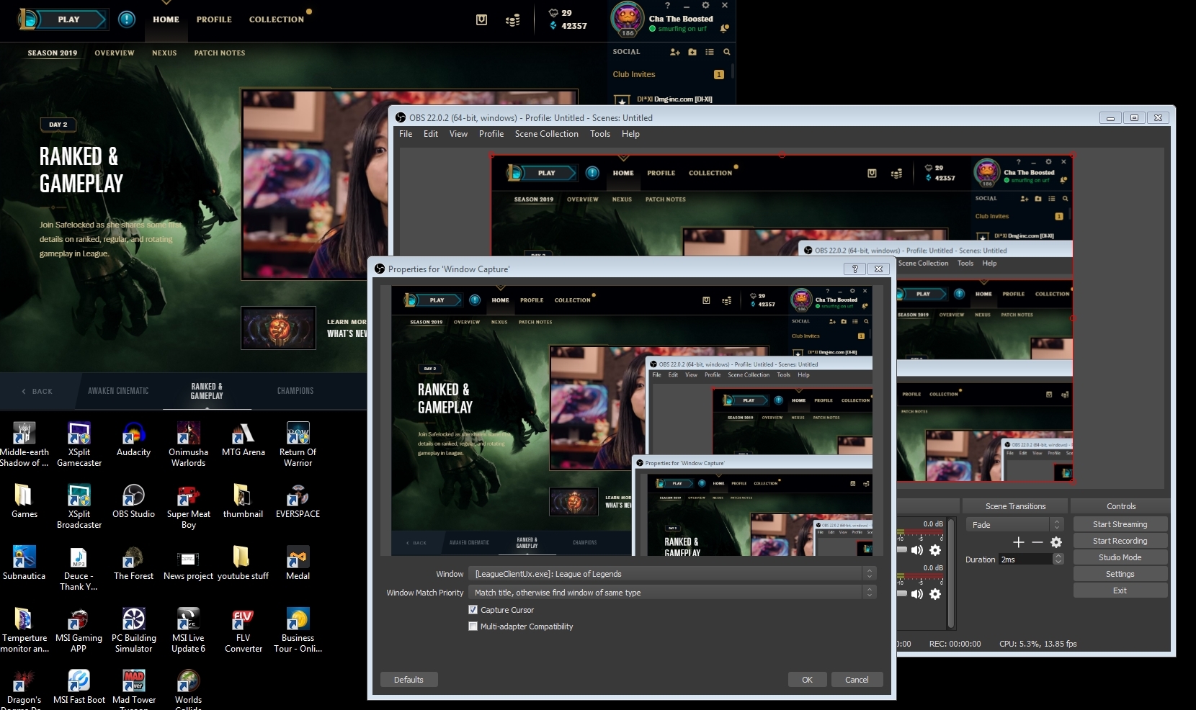Select the EVERSPACE desktop icon
This screenshot has height=710, width=1196.
pyautogui.click(x=298, y=501)
